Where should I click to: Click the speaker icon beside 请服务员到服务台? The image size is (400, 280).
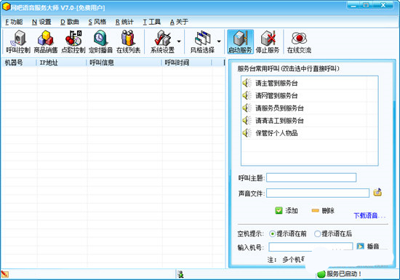[x=247, y=108]
